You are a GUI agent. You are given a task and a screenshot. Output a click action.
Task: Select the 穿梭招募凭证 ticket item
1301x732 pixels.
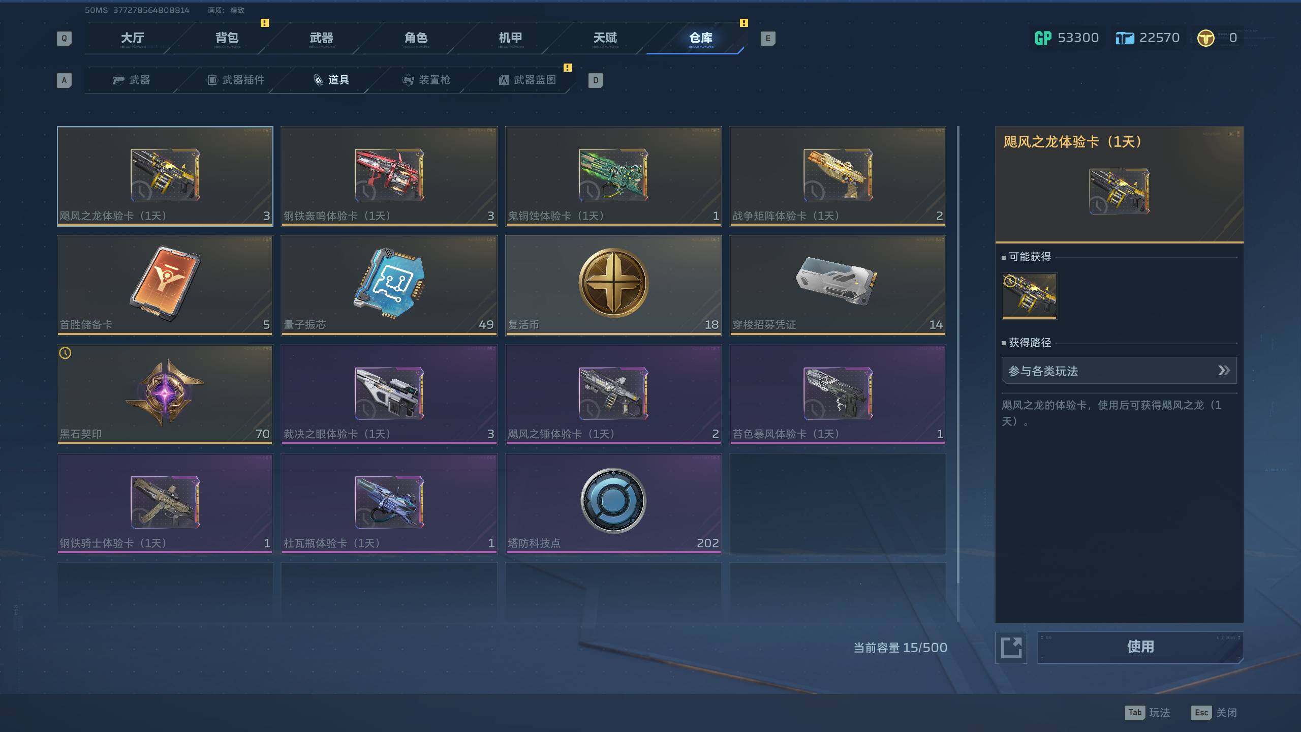coord(838,285)
